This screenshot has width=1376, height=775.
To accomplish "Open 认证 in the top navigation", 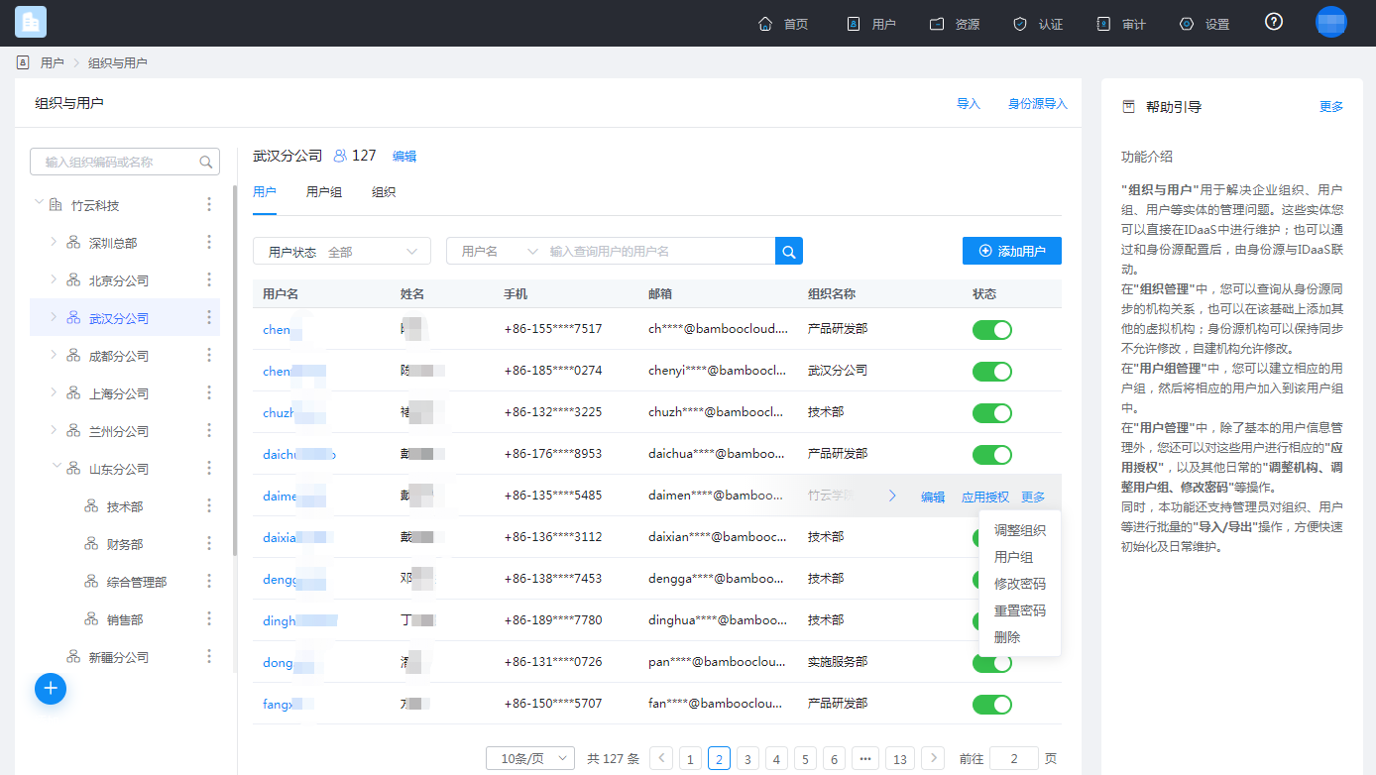I will pos(1038,24).
